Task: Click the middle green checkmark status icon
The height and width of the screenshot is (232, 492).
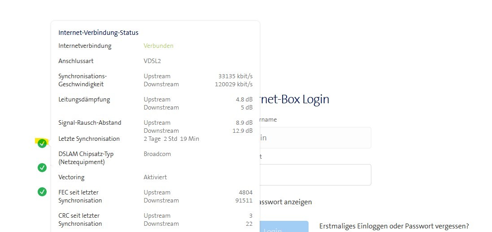Action: 42,168
